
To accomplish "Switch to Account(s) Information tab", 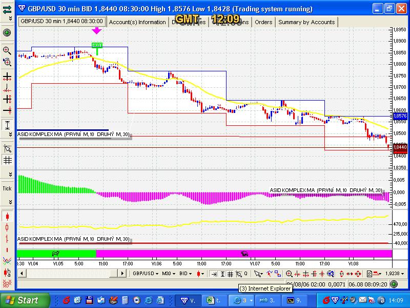I will pos(137,22).
